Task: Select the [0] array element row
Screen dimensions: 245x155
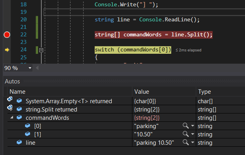Action: point(126,126)
